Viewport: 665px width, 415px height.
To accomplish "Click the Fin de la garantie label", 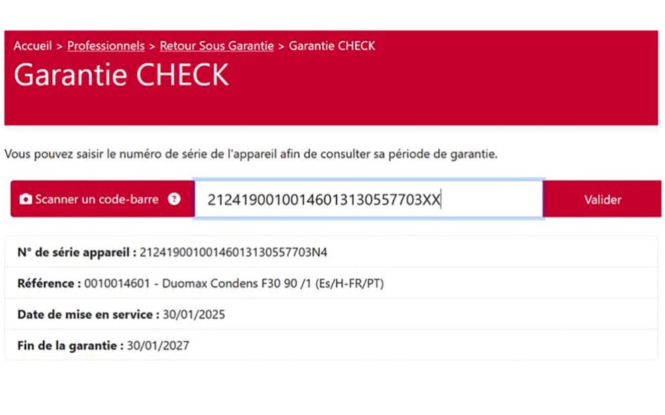I will pyautogui.click(x=70, y=345).
